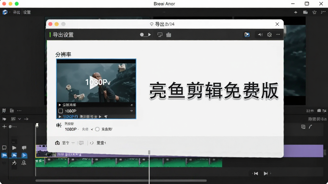Click the playhead handle on the timeline

point(149,152)
